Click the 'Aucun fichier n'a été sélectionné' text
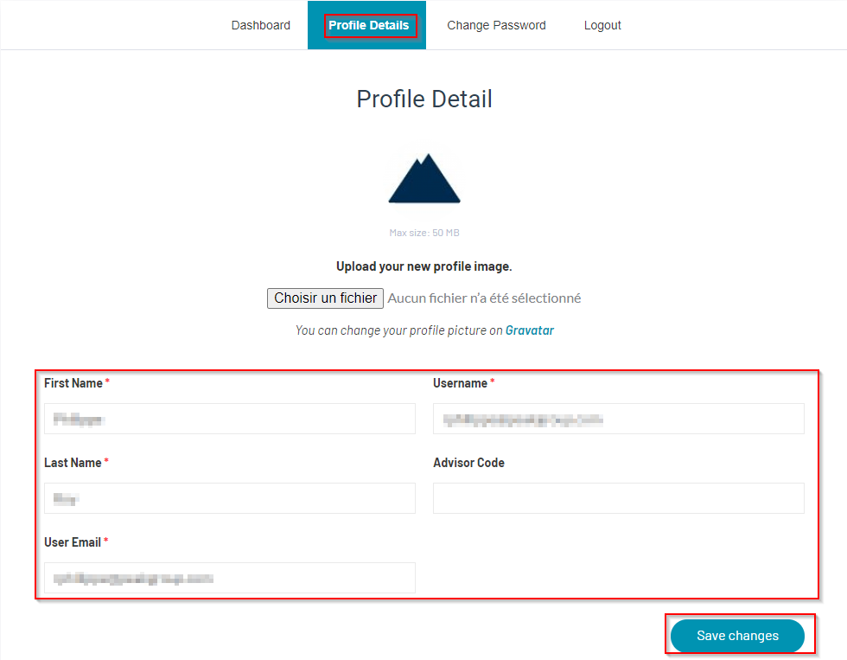Image resolution: width=847 pixels, height=660 pixels. (484, 298)
